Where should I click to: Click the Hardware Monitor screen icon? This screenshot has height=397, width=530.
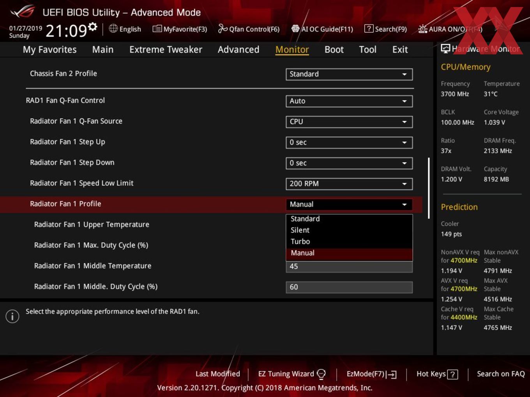click(445, 49)
